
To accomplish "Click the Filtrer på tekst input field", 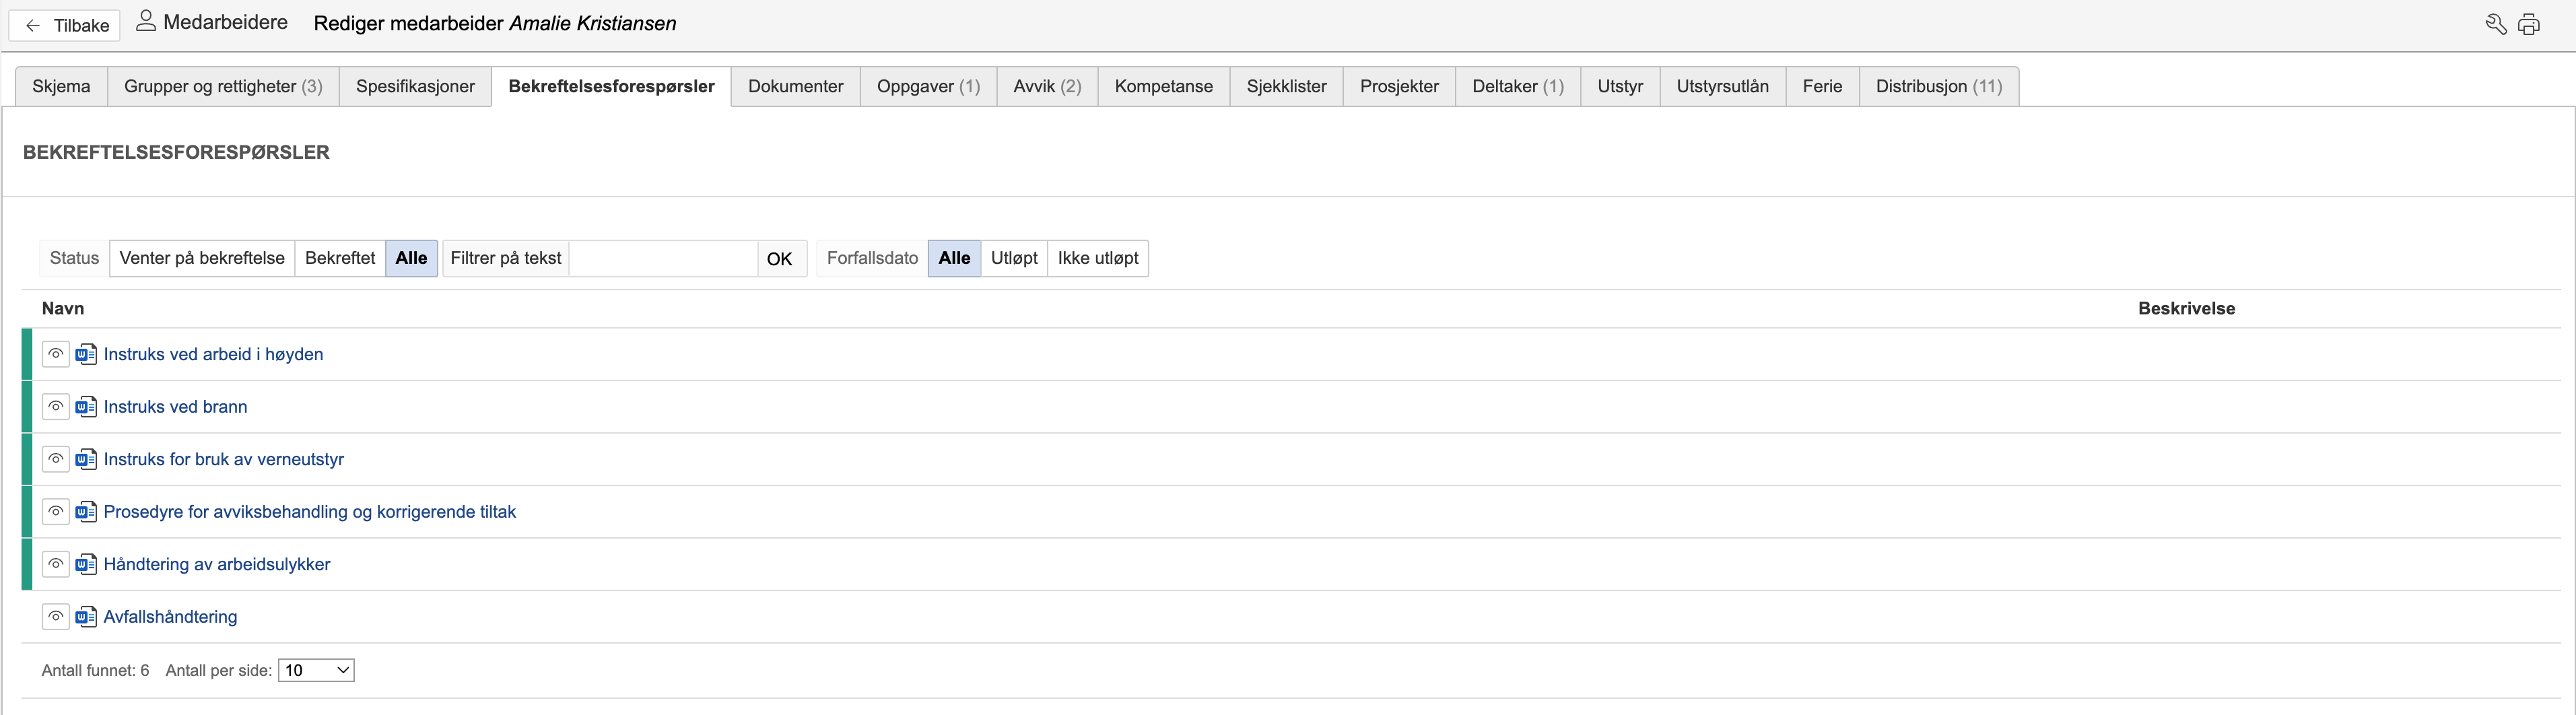I will 662,258.
